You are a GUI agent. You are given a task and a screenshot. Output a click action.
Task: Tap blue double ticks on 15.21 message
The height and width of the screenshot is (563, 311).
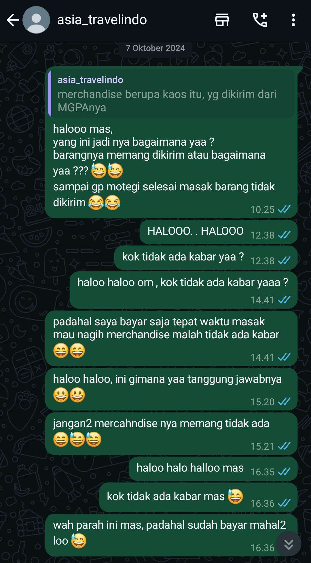pos(284,446)
